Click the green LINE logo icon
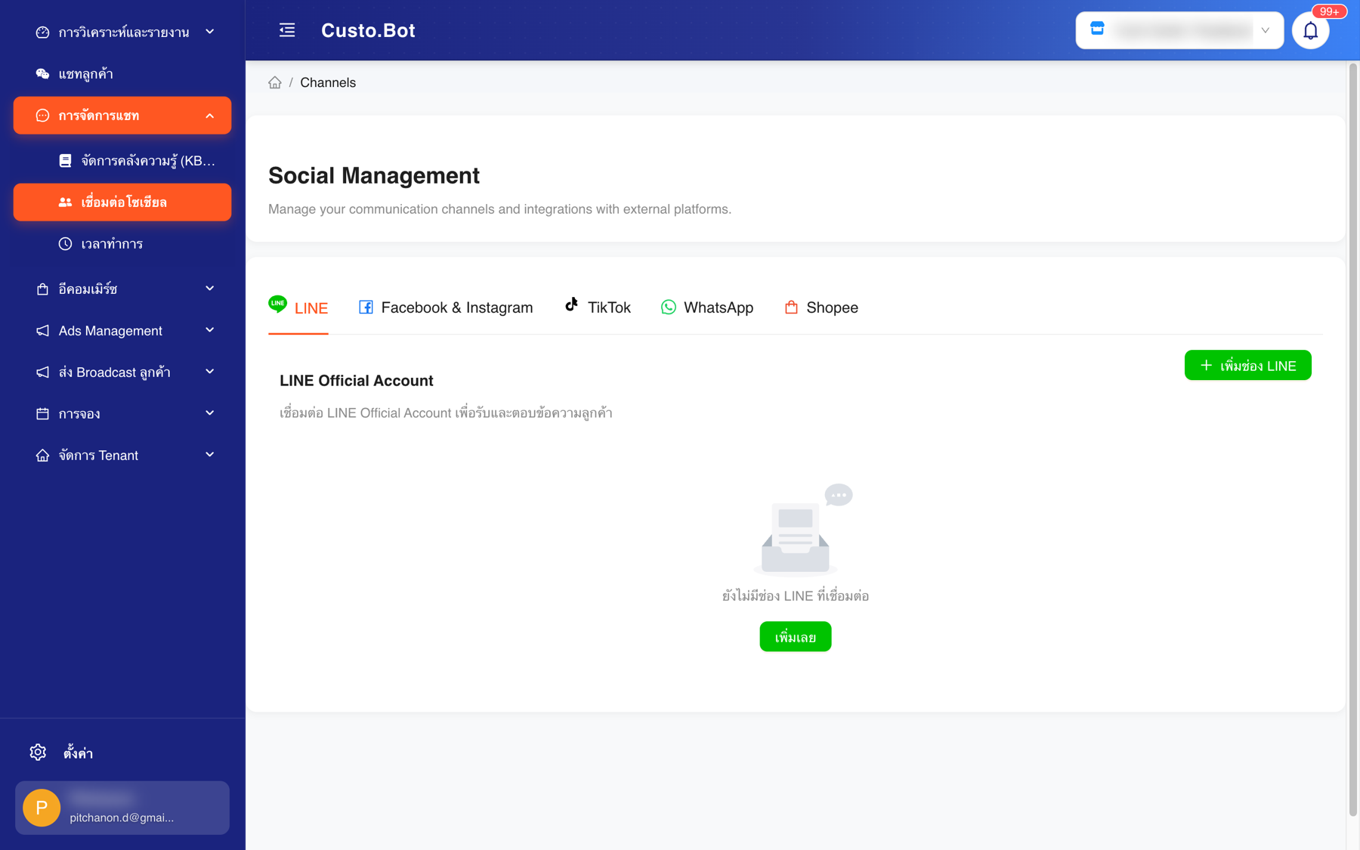Viewport: 1360px width, 850px height. coord(278,304)
